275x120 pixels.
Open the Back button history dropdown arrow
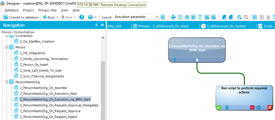[x=57, y=17]
